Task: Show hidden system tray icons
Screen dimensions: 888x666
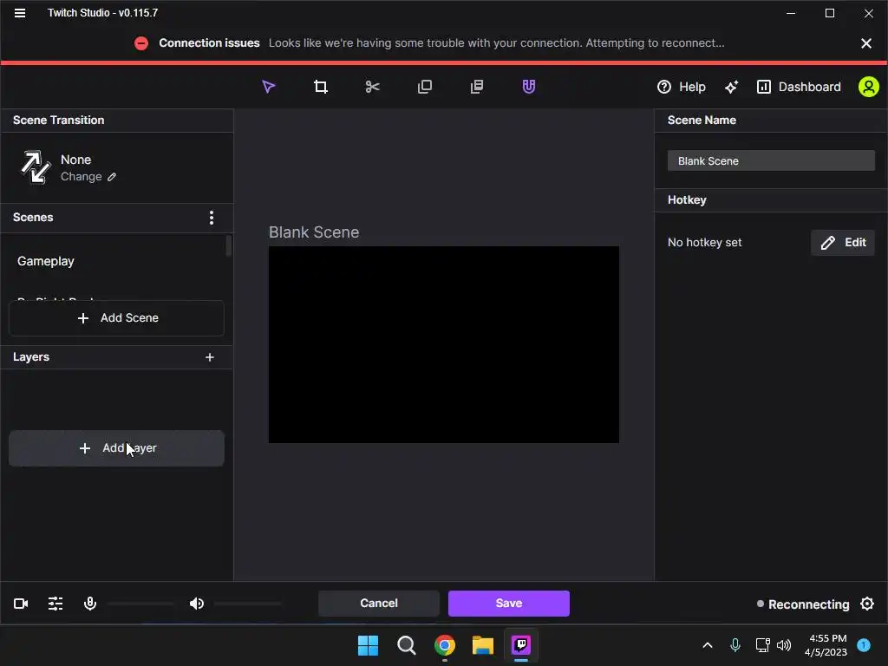Action: point(708,645)
